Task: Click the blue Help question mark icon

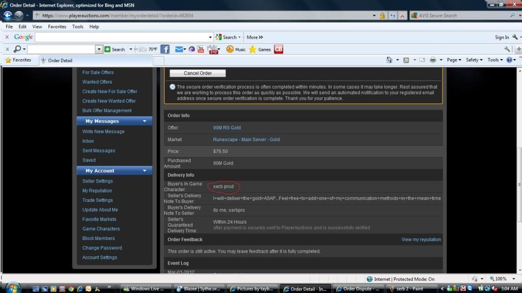Action: click(509, 60)
